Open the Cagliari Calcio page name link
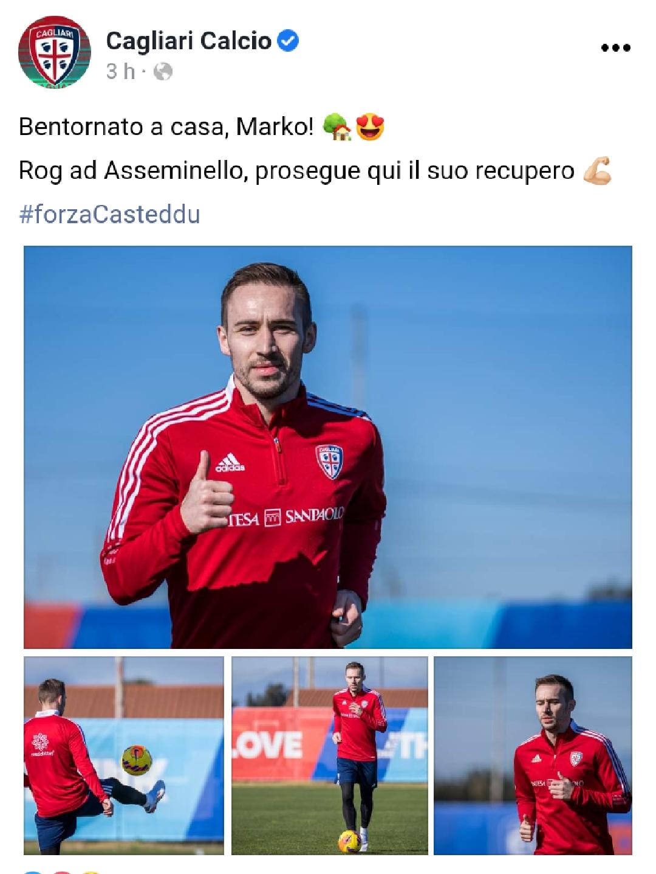 point(188,41)
